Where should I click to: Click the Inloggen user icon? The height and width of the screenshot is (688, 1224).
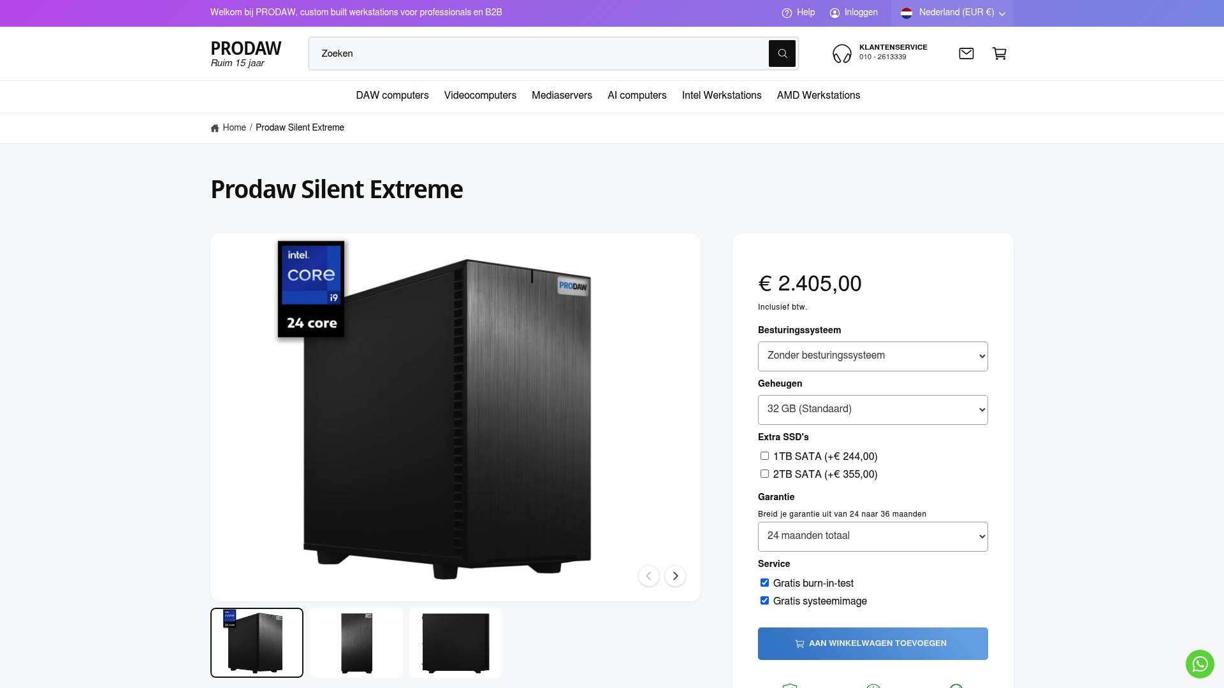coord(834,13)
